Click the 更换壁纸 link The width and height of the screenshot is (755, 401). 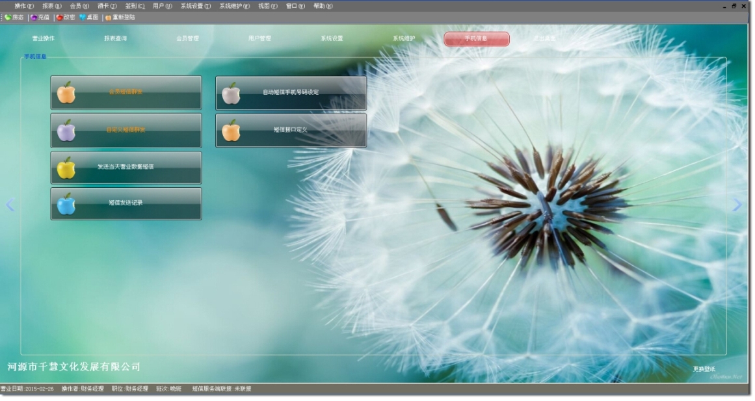(704, 369)
